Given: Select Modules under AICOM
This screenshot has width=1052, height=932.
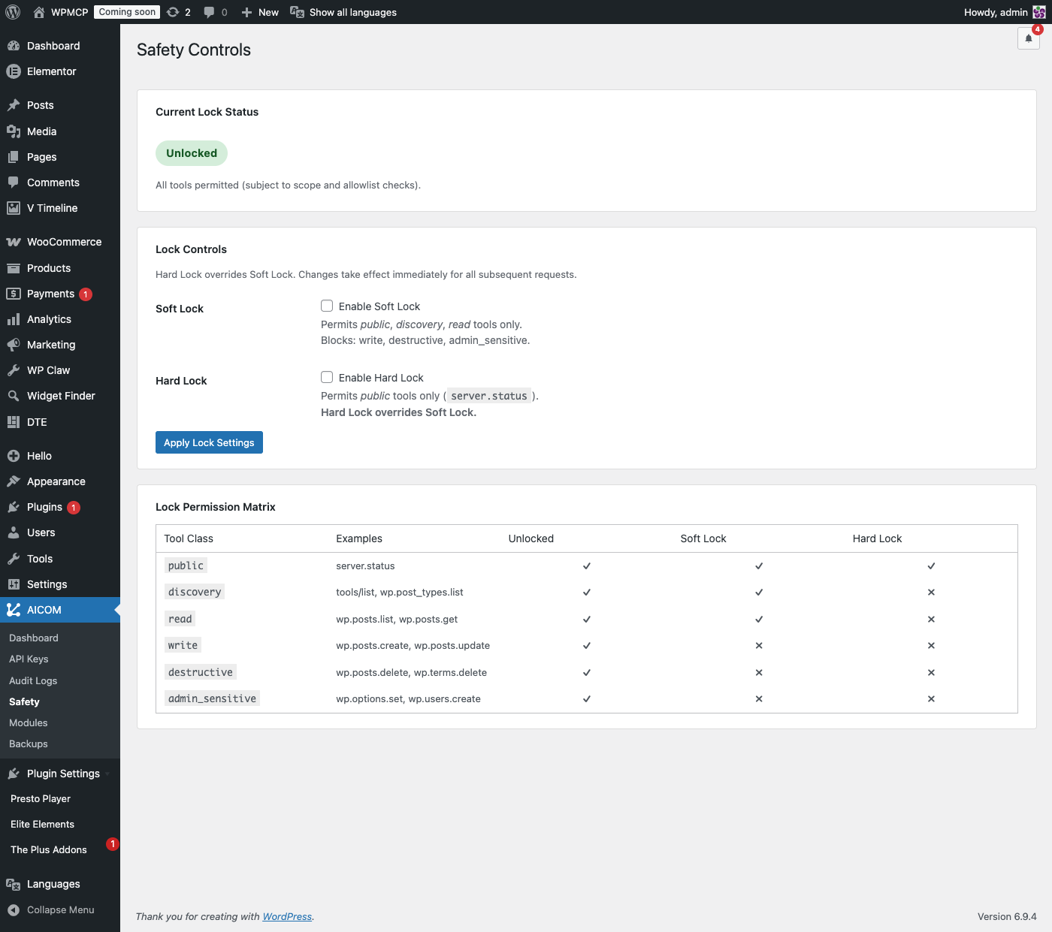Looking at the screenshot, I should click(x=28, y=722).
